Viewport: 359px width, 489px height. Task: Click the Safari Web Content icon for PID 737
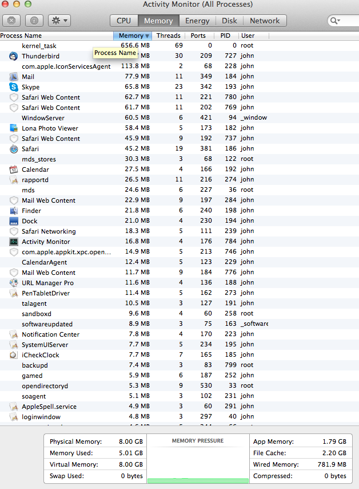point(13,139)
